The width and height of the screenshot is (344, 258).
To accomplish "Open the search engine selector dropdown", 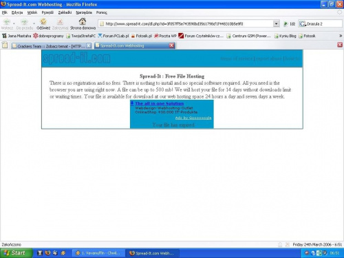I will [x=303, y=24].
